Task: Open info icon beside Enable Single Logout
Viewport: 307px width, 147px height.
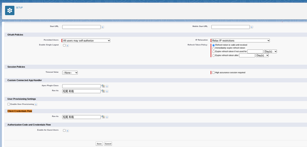Action: 68,46
